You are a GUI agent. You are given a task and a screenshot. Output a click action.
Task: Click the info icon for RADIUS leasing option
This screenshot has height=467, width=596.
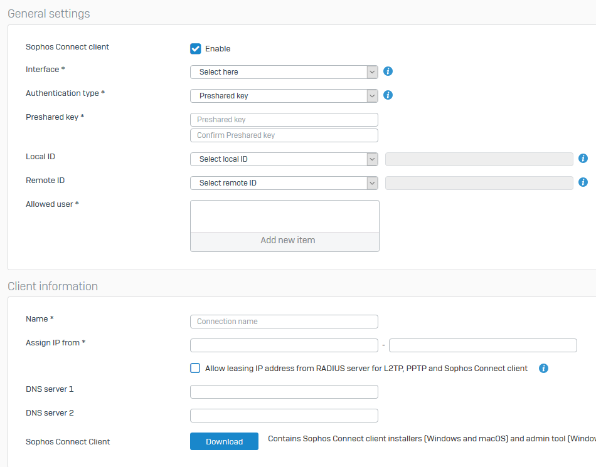(543, 369)
